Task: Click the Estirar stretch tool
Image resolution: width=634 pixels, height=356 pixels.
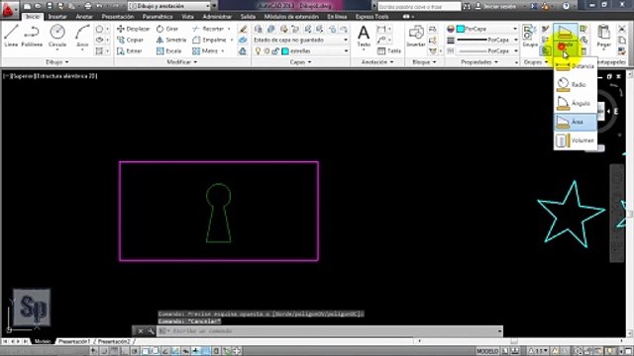Action: 130,51
